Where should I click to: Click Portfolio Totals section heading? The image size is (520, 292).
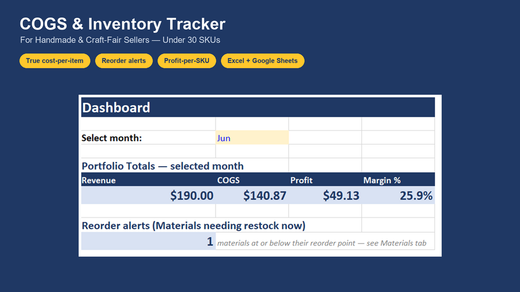pos(162,166)
